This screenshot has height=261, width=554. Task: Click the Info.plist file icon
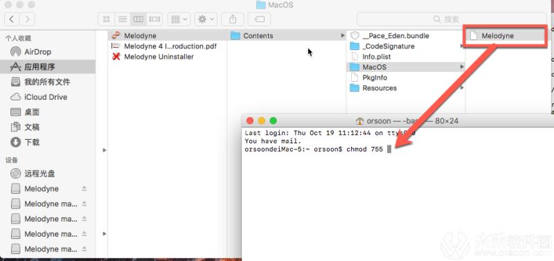click(x=355, y=57)
